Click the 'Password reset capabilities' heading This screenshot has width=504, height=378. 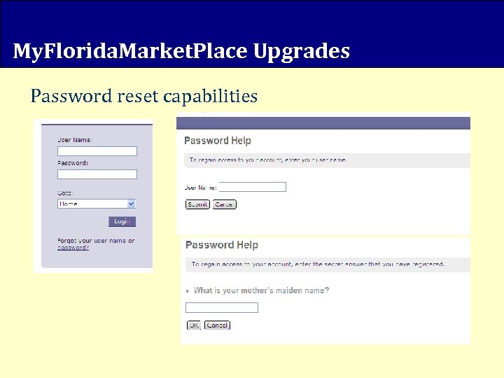click(144, 96)
